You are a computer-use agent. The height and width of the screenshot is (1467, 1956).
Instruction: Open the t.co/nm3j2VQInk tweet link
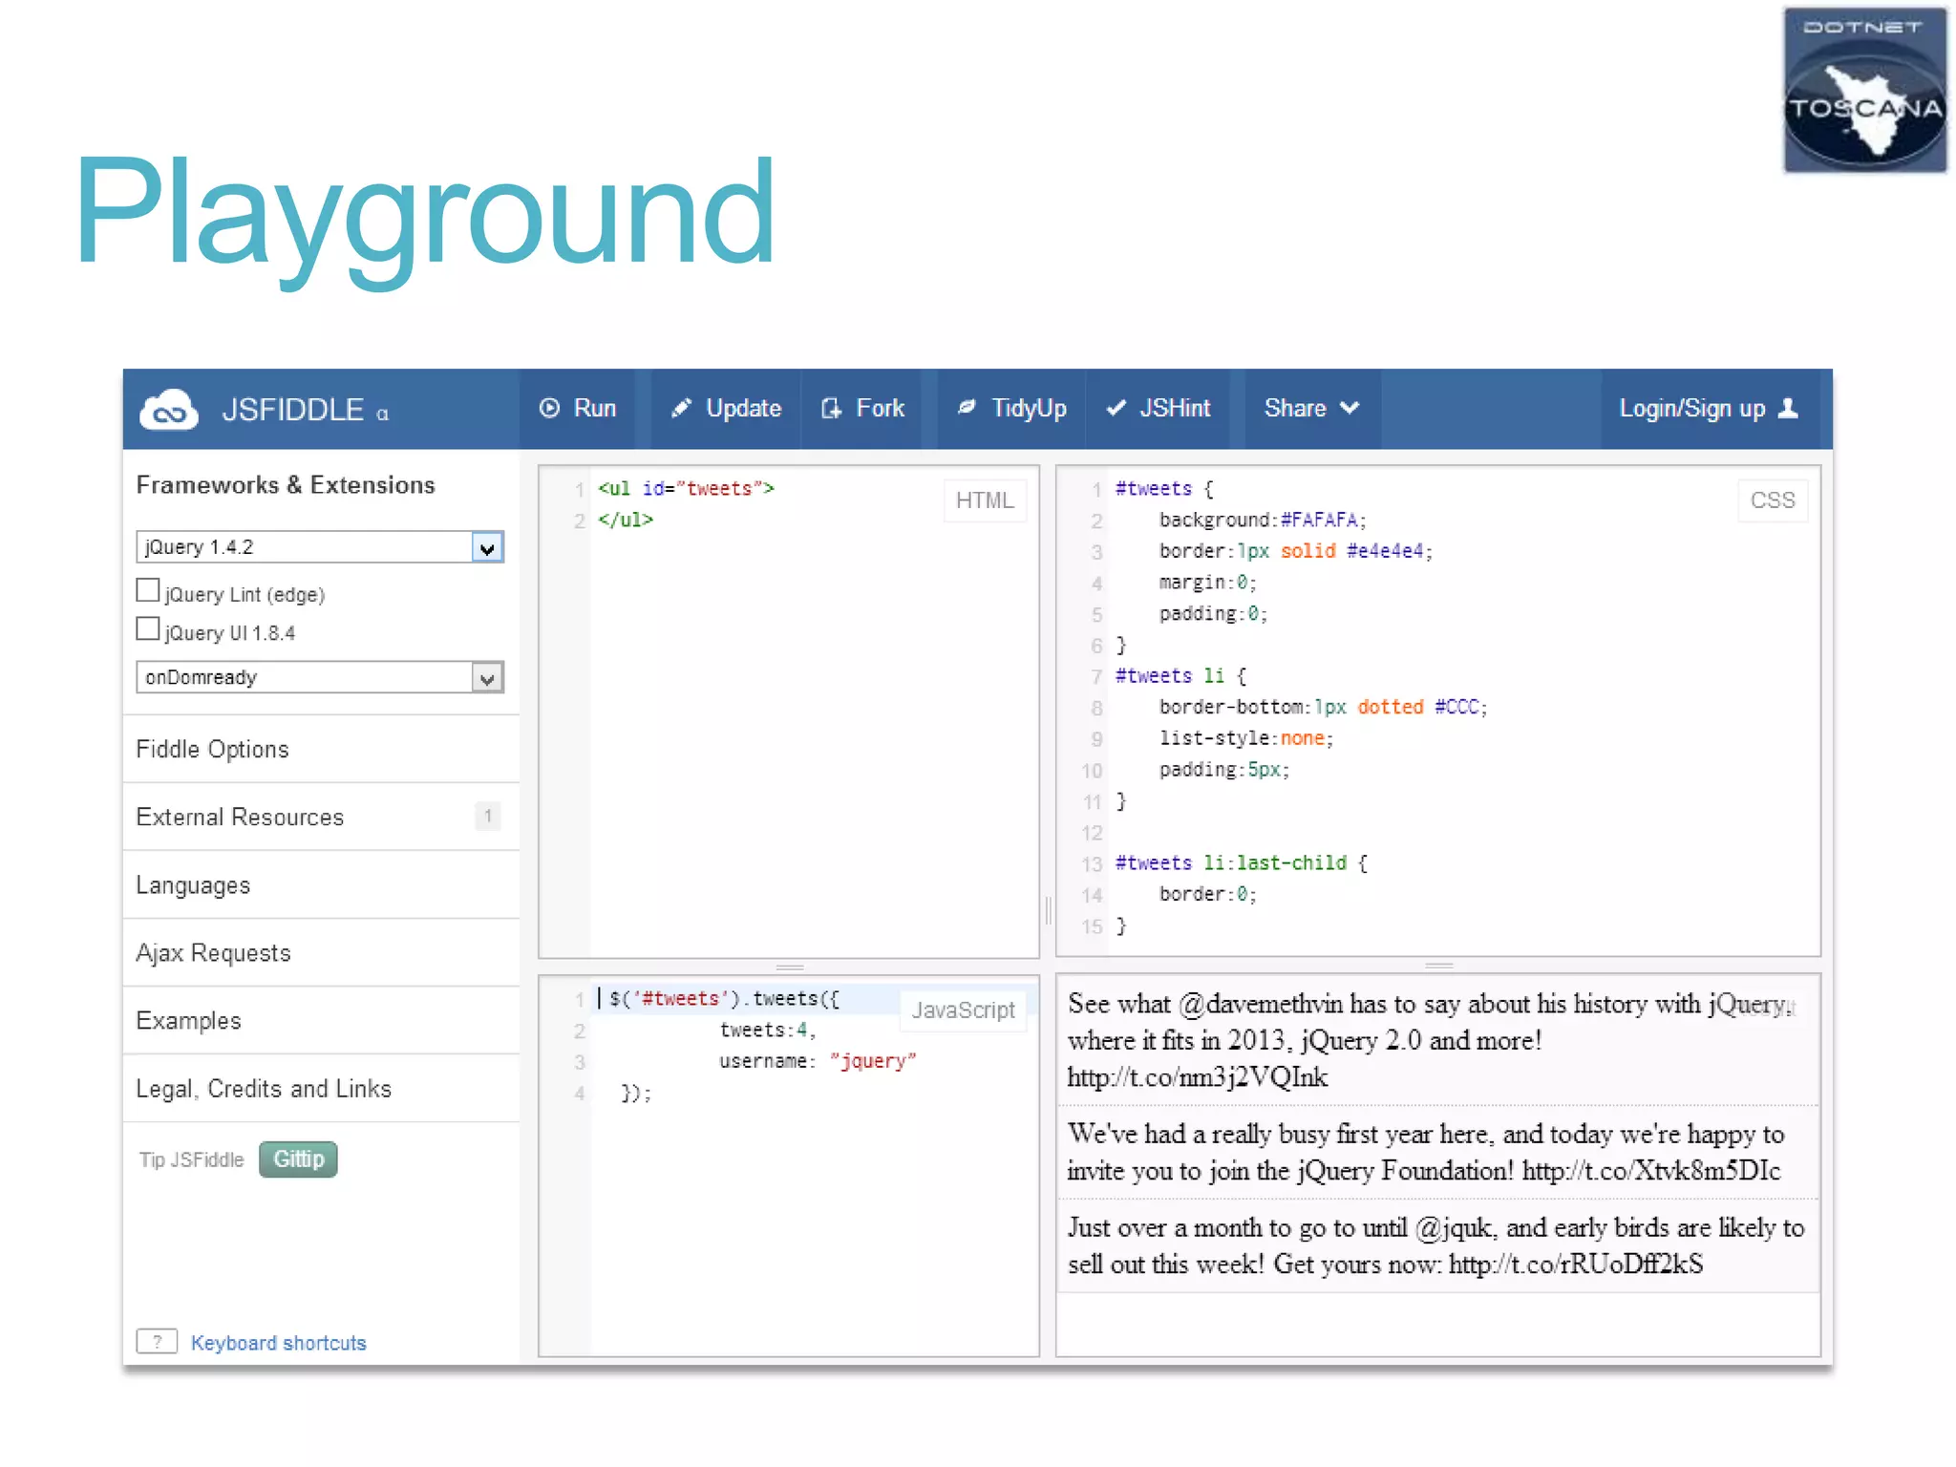pos(1197,1077)
